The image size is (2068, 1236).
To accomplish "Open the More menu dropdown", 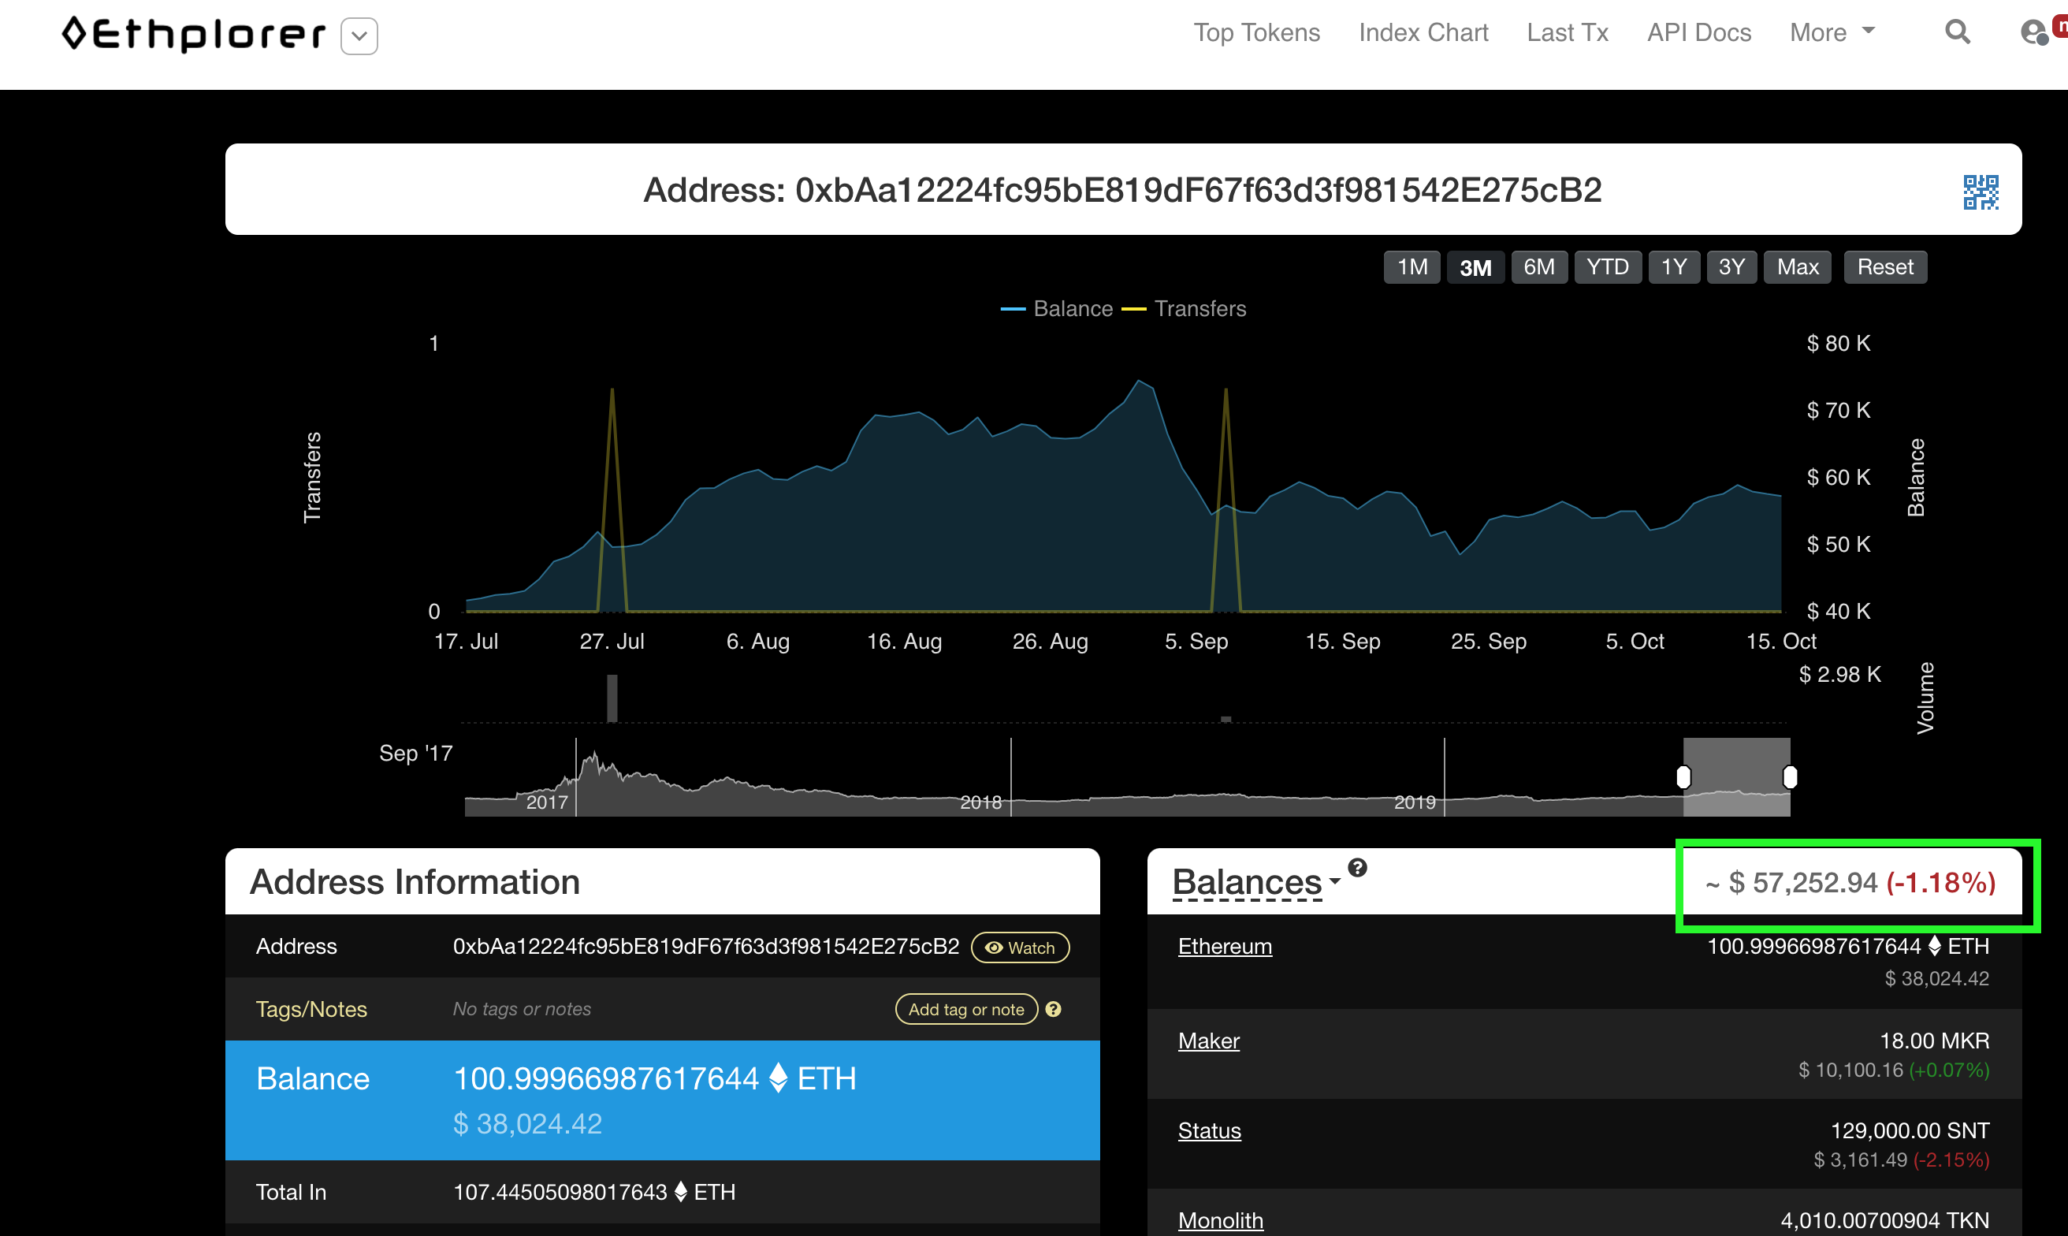I will [1832, 32].
